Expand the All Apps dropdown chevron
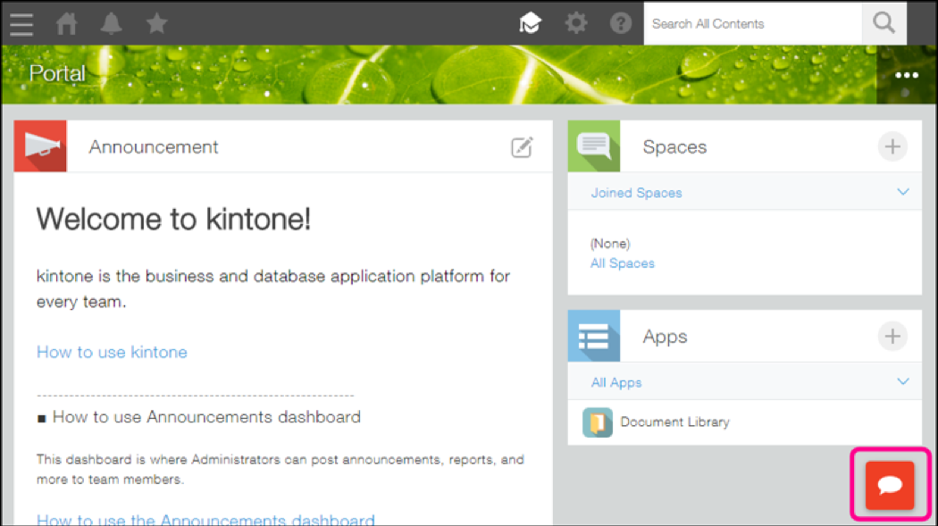 (x=902, y=381)
